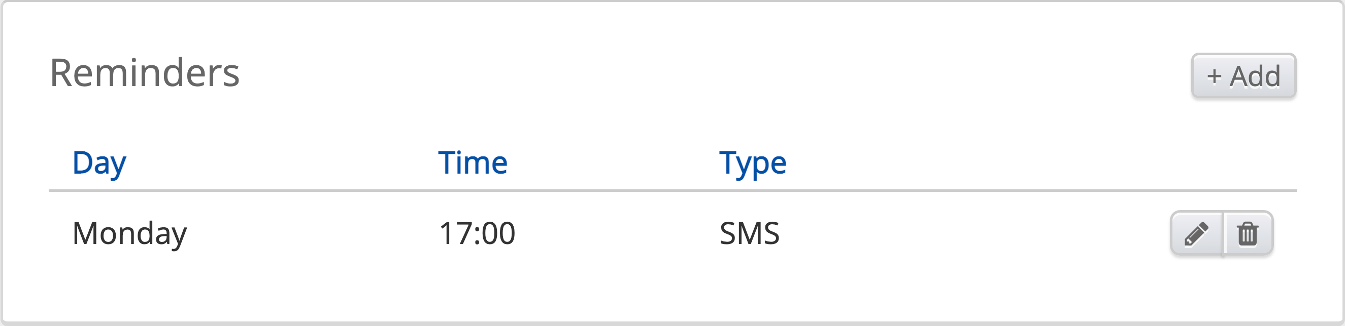Click the SMS type value
Image resolution: width=1345 pixels, height=326 pixels.
coord(749,233)
